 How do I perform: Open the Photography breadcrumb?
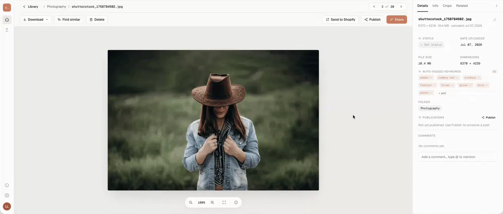tap(57, 7)
